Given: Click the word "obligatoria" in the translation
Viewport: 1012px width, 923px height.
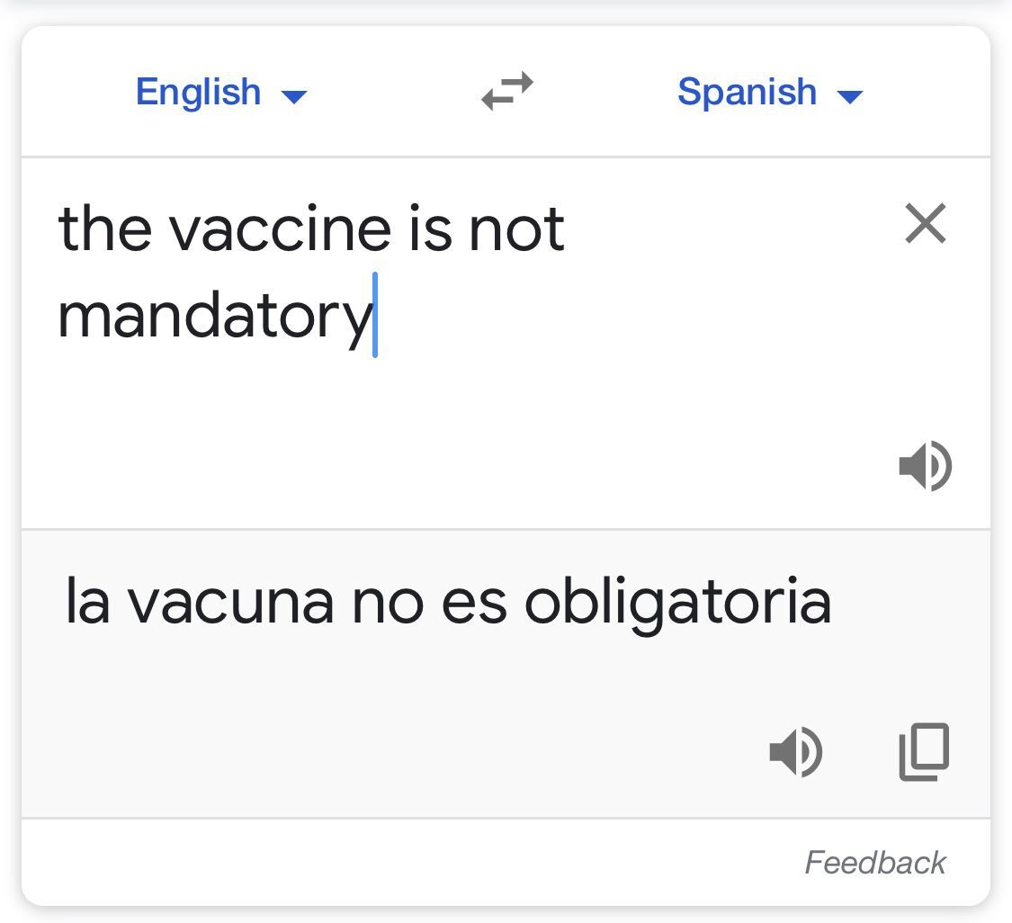Looking at the screenshot, I should click(677, 602).
